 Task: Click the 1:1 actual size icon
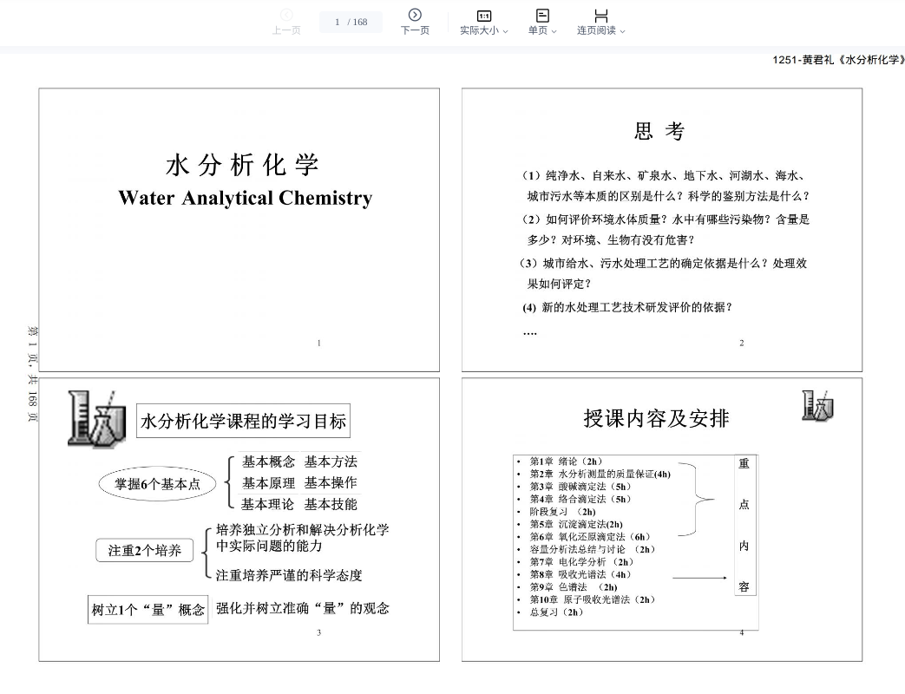click(x=484, y=16)
